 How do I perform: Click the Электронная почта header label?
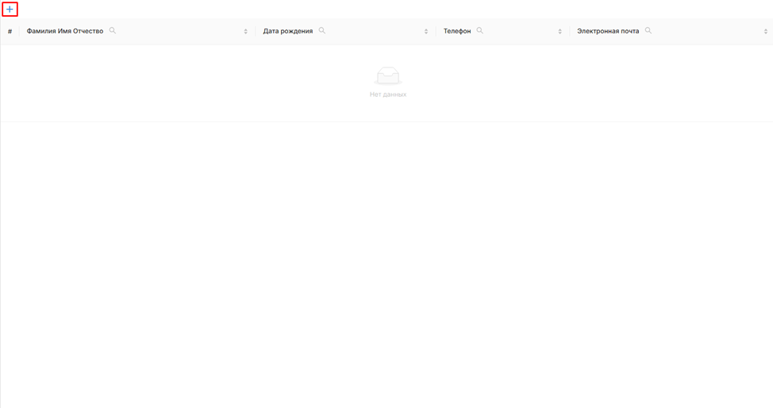[608, 31]
